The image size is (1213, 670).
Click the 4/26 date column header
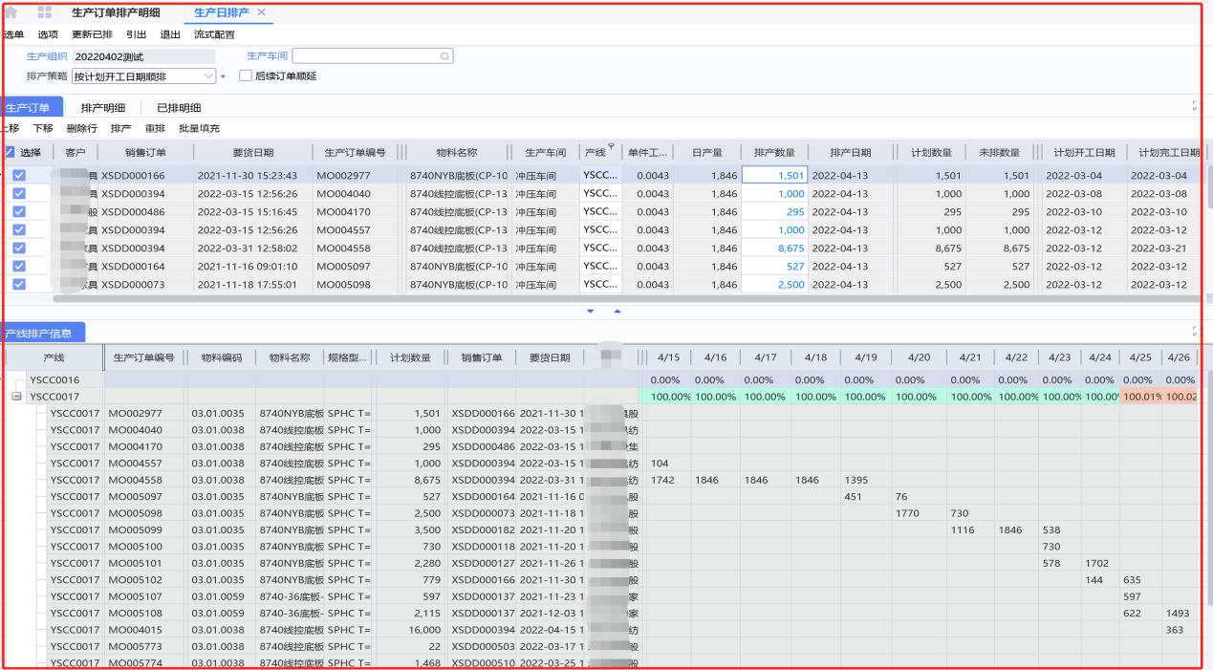tap(1179, 357)
